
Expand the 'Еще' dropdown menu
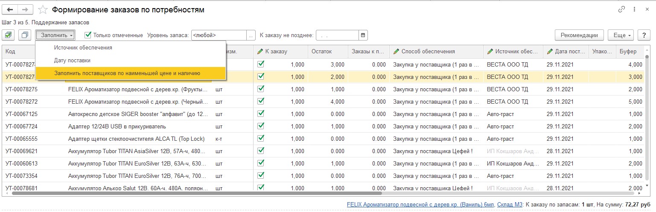621,35
